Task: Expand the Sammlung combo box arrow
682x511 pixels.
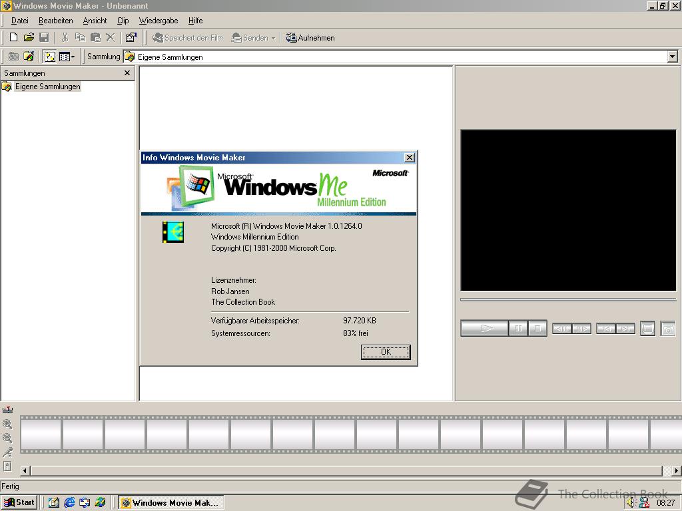Action: (x=673, y=57)
